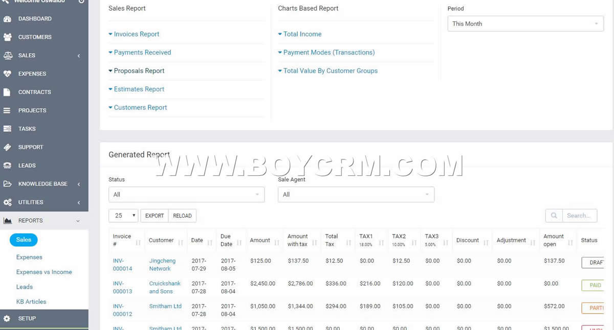Image resolution: width=614 pixels, height=330 pixels.
Task: Select Leads under Reports menu
Action: click(25, 287)
